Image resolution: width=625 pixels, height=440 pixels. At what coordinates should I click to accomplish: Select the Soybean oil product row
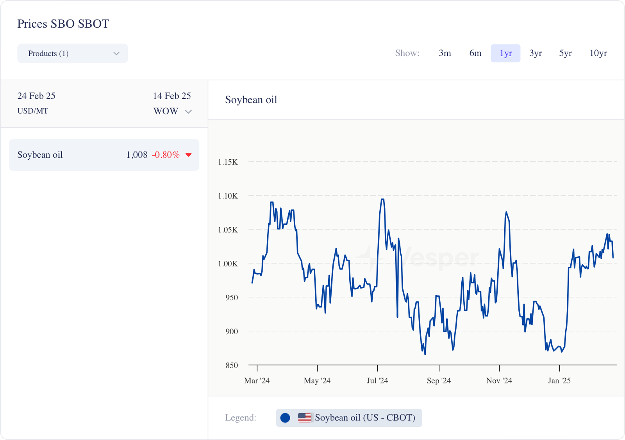(x=104, y=155)
